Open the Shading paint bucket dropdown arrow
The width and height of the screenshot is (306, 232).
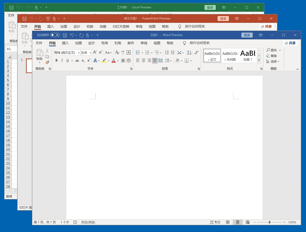pos(182,61)
